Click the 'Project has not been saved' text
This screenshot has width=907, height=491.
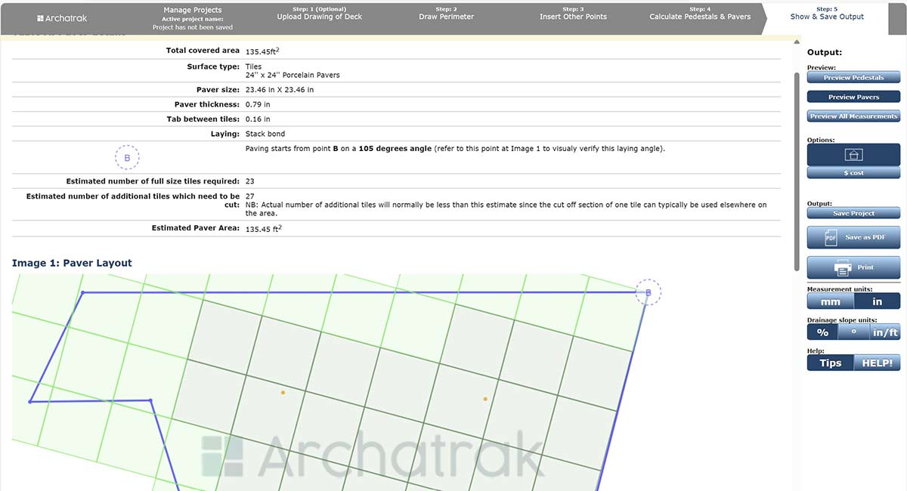coord(193,27)
